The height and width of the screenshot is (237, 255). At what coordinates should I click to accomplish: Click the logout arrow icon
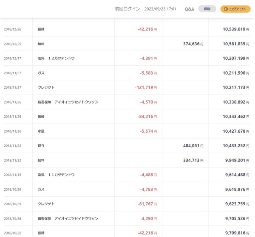[x=226, y=9]
